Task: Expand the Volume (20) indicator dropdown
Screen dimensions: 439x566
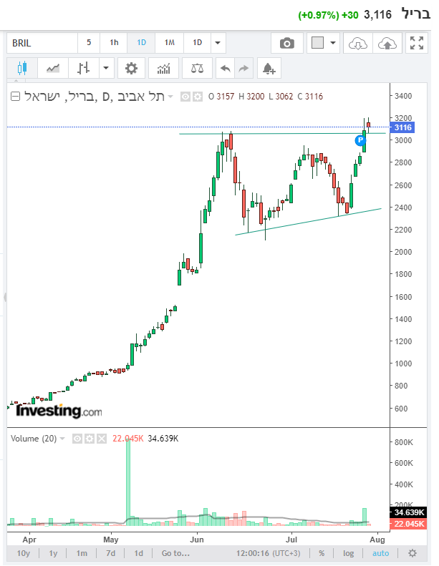Action: [62, 439]
